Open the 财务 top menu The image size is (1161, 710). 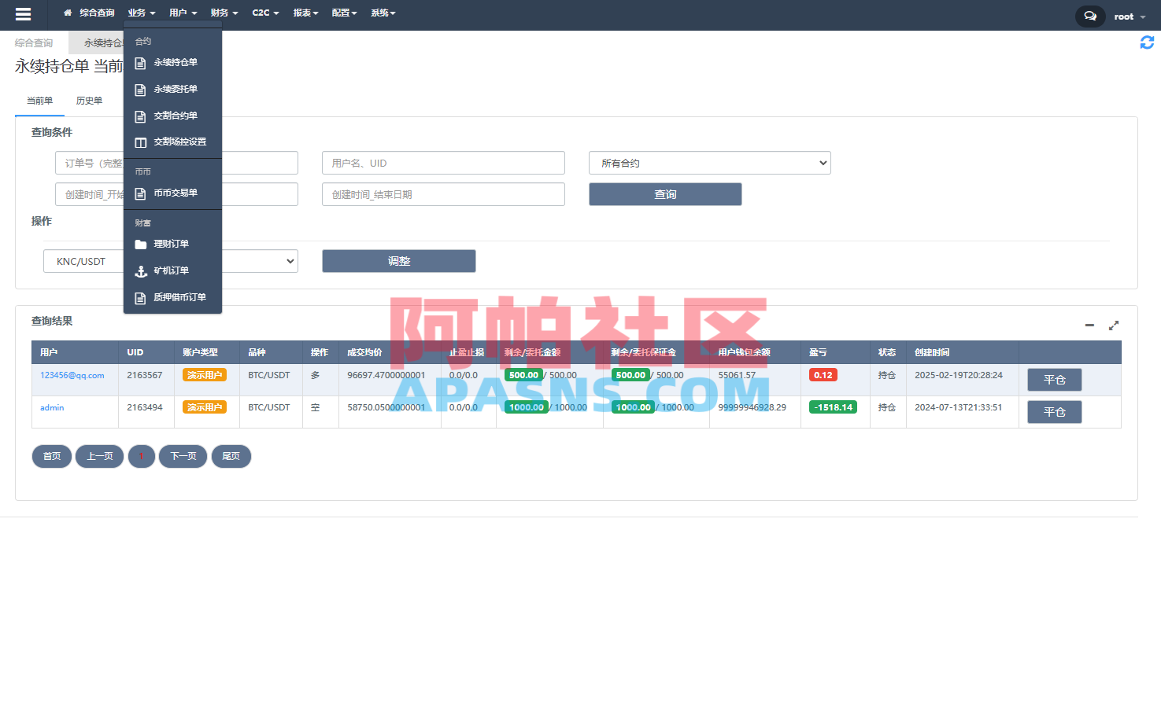point(224,13)
